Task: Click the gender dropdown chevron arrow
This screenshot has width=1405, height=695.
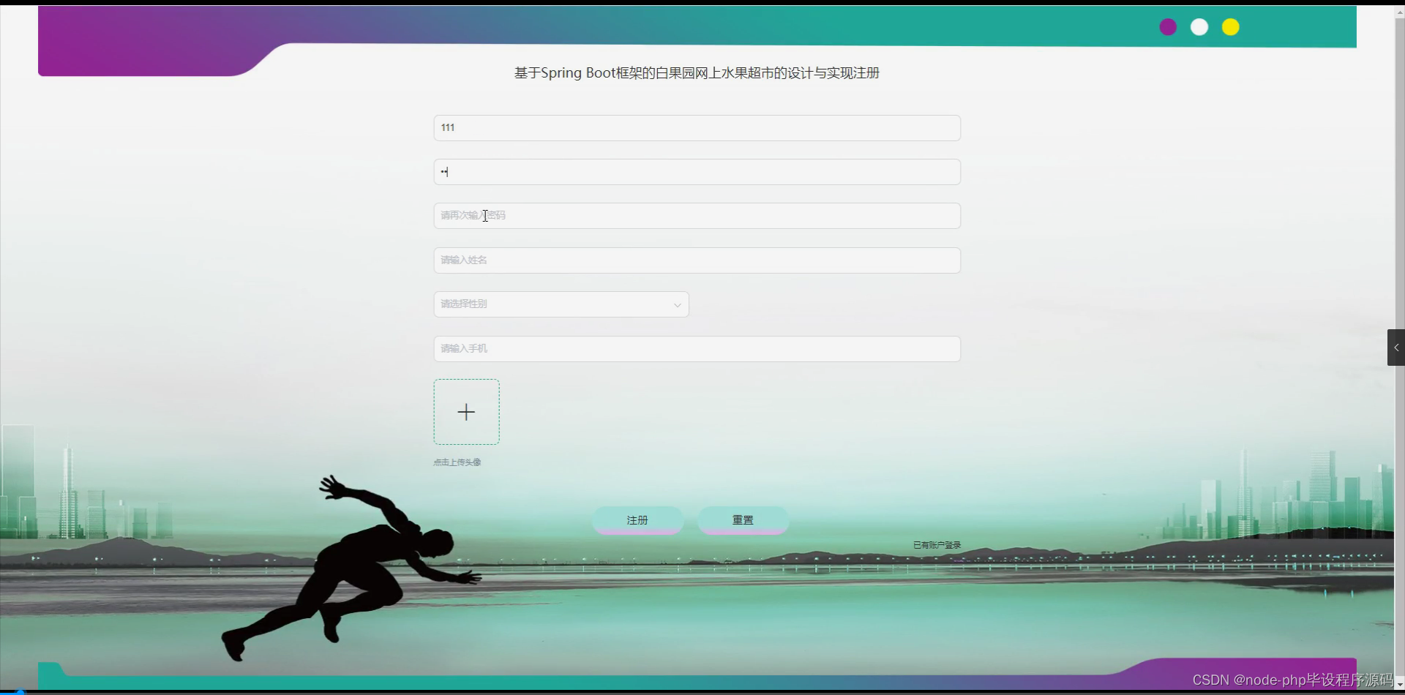Action: point(676,304)
